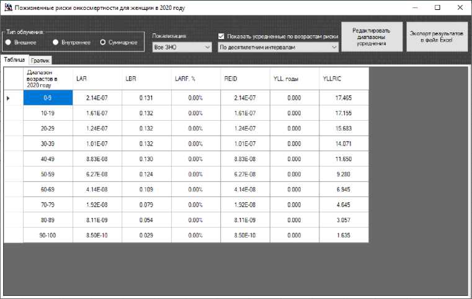Viewport: 472px width, 299px height.
Task: Click the age range column header
Action: [x=48, y=79]
